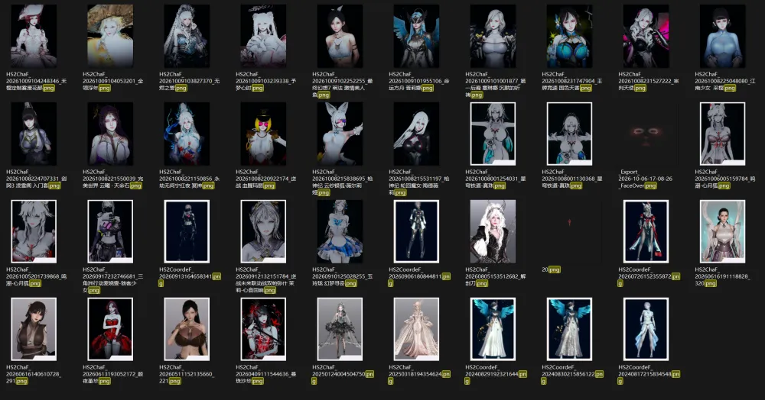This screenshot has height=400, width=765.
Task: Select the HS2ChaF_20261009104248346 character card thumbnail
Action: pyautogui.click(x=34, y=37)
